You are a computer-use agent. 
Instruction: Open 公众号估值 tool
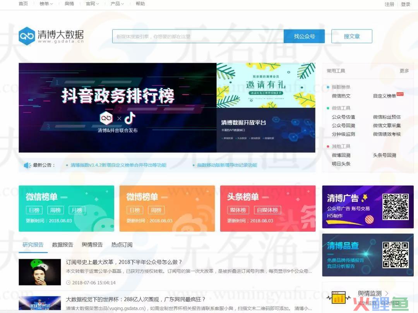pos(343,117)
